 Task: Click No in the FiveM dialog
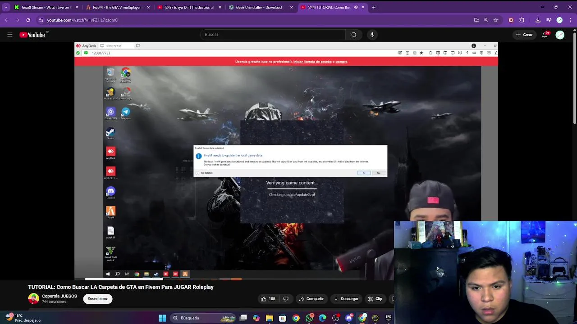379,173
